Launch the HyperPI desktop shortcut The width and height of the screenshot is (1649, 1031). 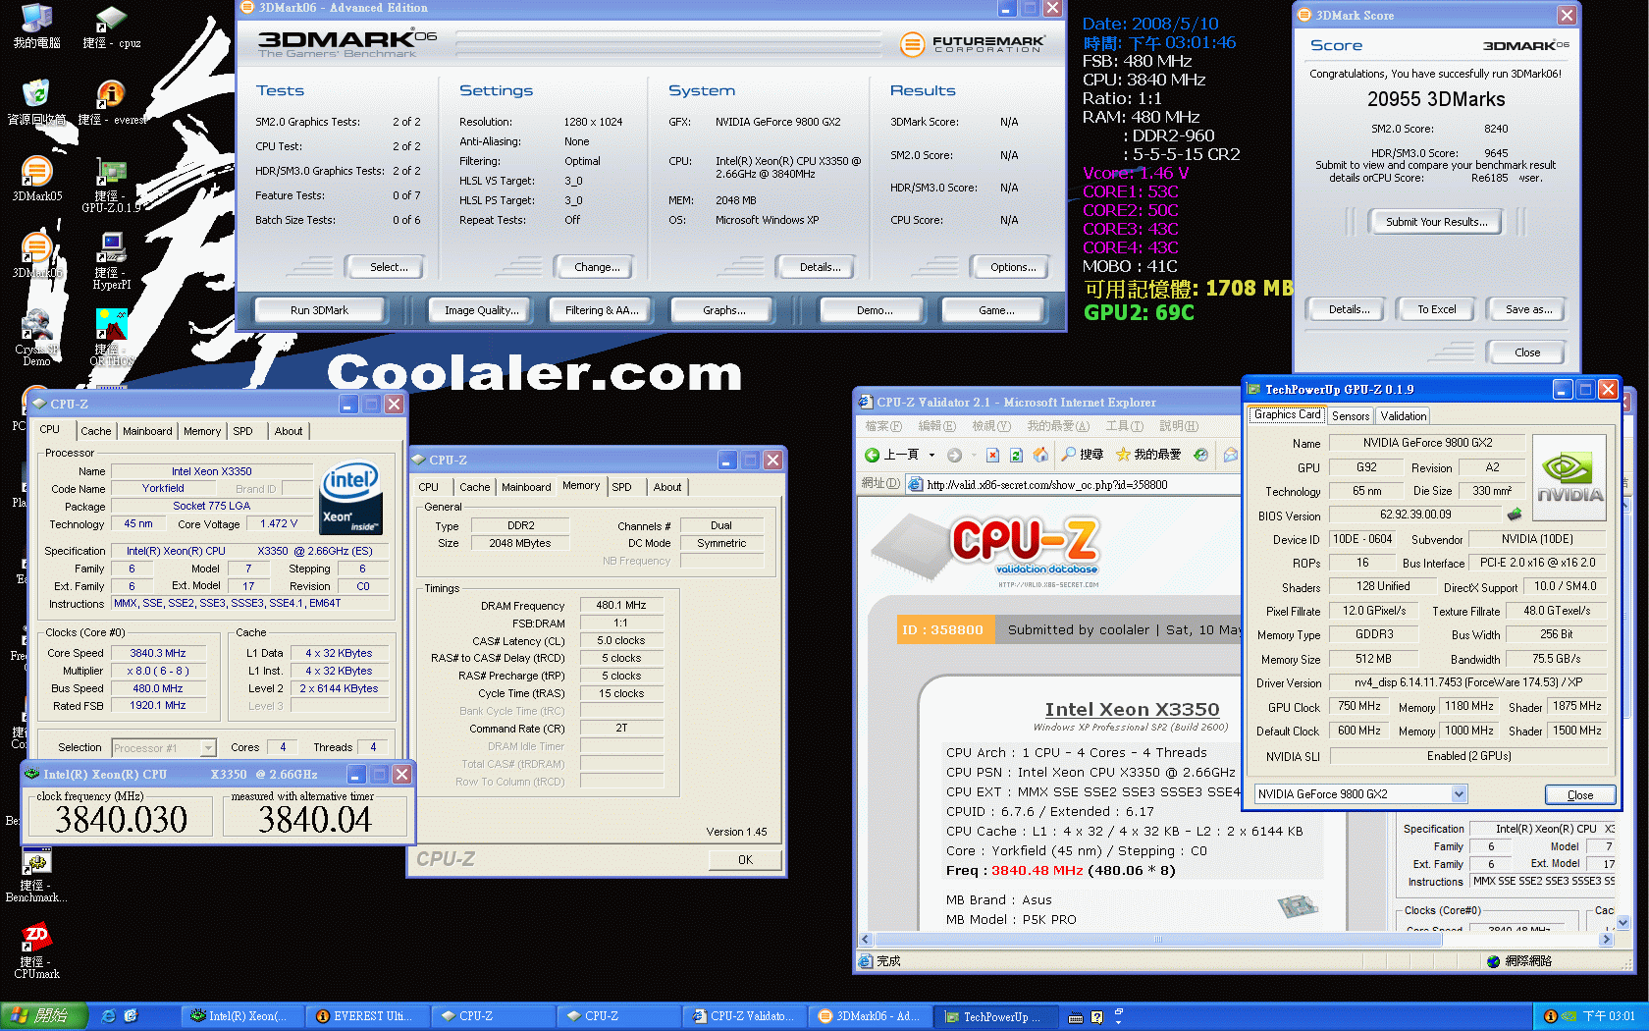(111, 261)
